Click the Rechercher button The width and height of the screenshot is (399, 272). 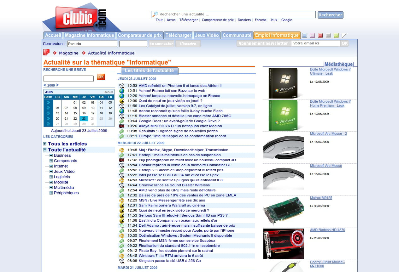[330, 15]
